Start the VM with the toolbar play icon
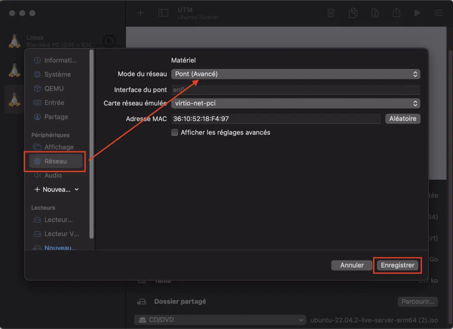This screenshot has width=453, height=329. point(417,13)
